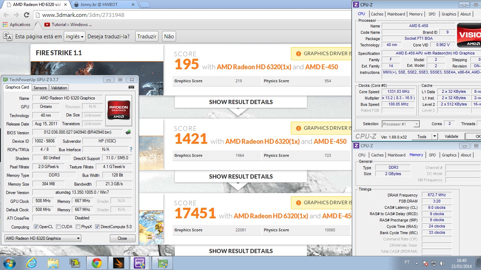Expand Show Result Details under score 17451
481x270 pixels.
point(241,251)
